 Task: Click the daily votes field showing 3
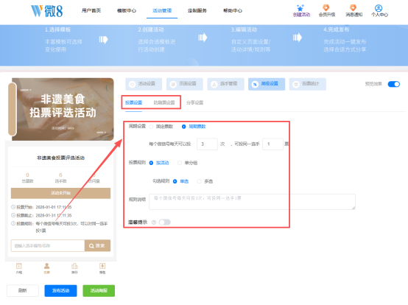click(x=207, y=144)
